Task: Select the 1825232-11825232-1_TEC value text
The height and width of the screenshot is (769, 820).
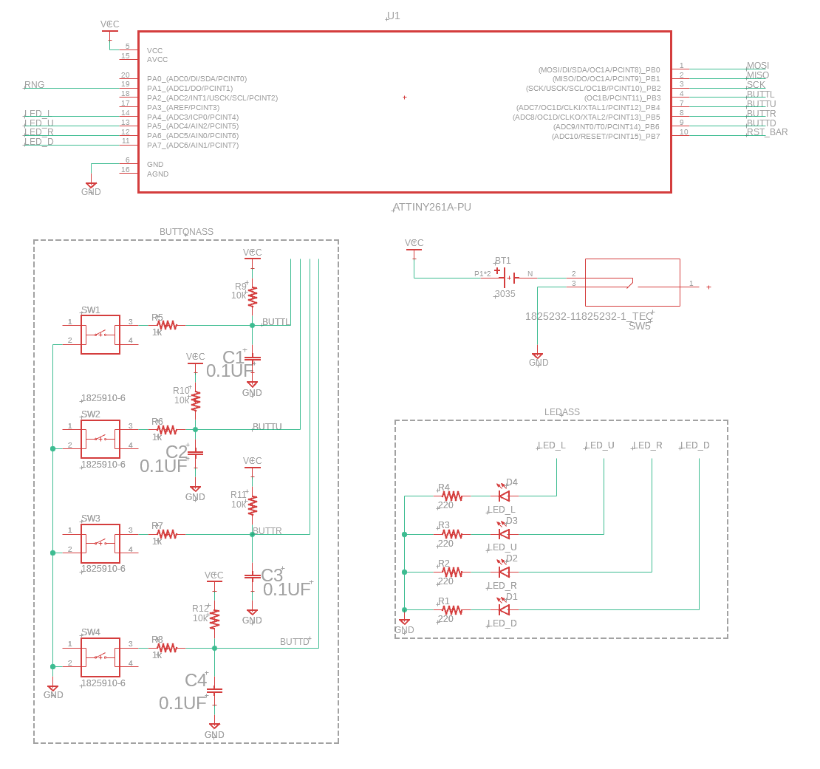Action: [x=589, y=316]
